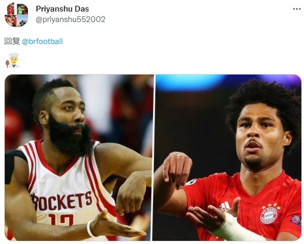This screenshot has height=244, width=304.
Task: Click the red jersey number on Rockets uniform
Action: pyautogui.click(x=61, y=220)
